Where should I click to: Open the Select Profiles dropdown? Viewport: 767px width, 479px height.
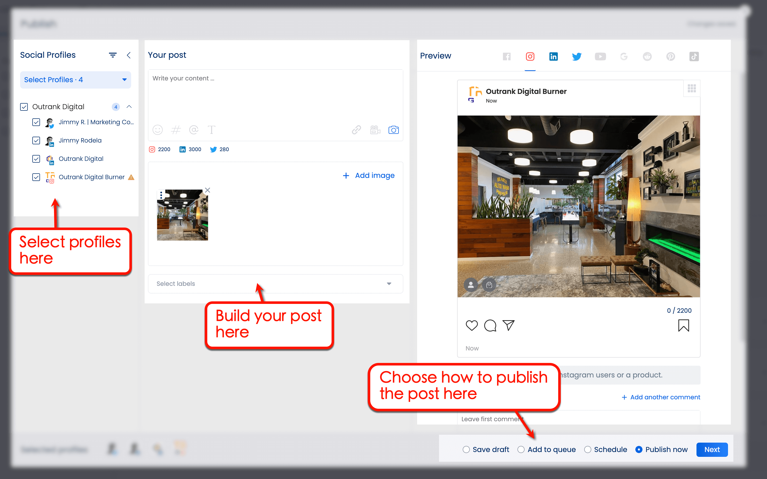pyautogui.click(x=75, y=80)
